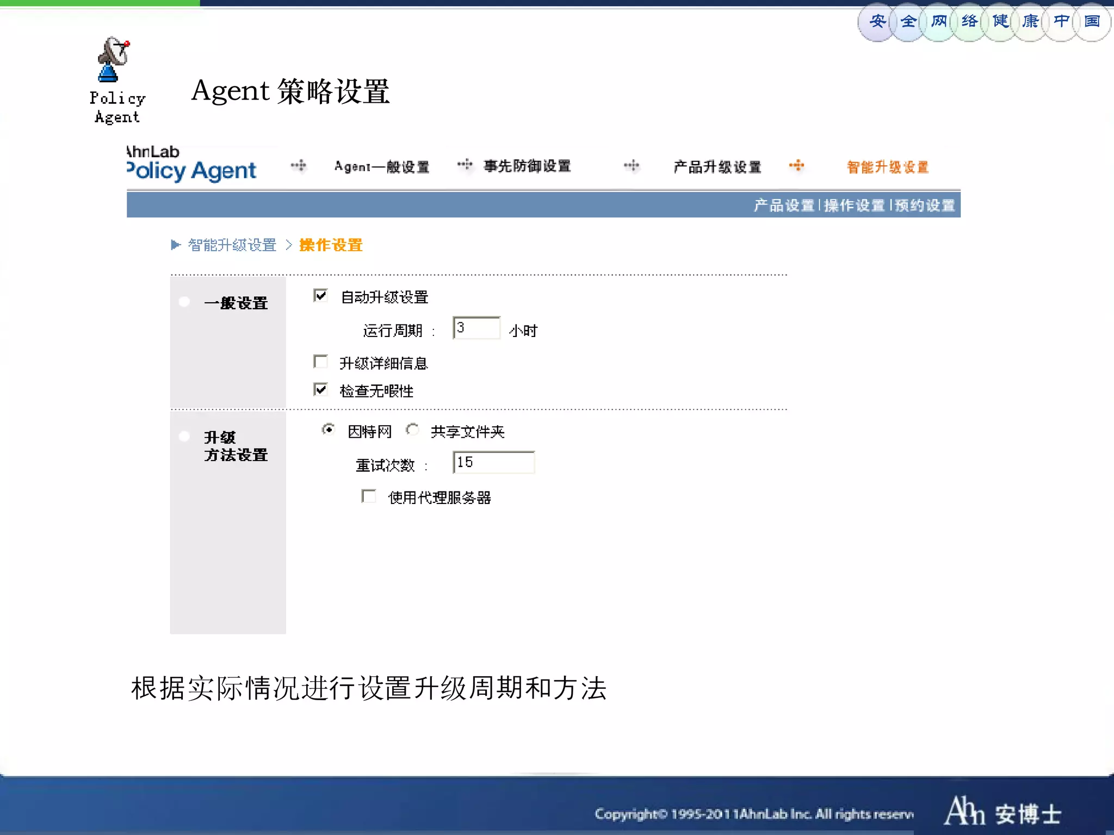
Task: Switch to 预约设置 sub-menu
Action: click(925, 205)
